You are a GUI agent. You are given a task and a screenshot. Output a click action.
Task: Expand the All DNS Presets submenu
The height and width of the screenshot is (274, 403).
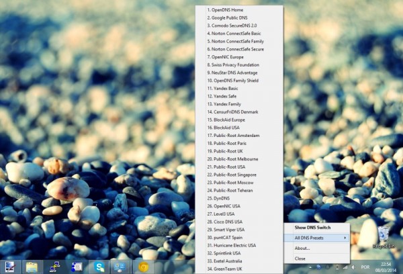[x=317, y=238]
